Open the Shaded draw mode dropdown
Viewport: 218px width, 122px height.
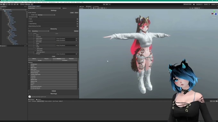pyautogui.click(x=84, y=8)
